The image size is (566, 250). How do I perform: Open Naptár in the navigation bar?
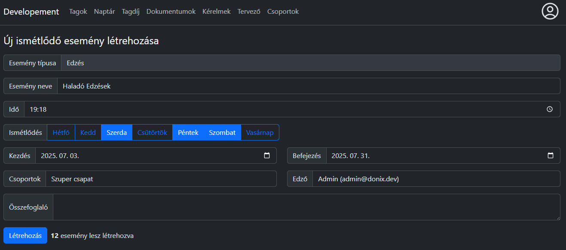click(x=104, y=12)
